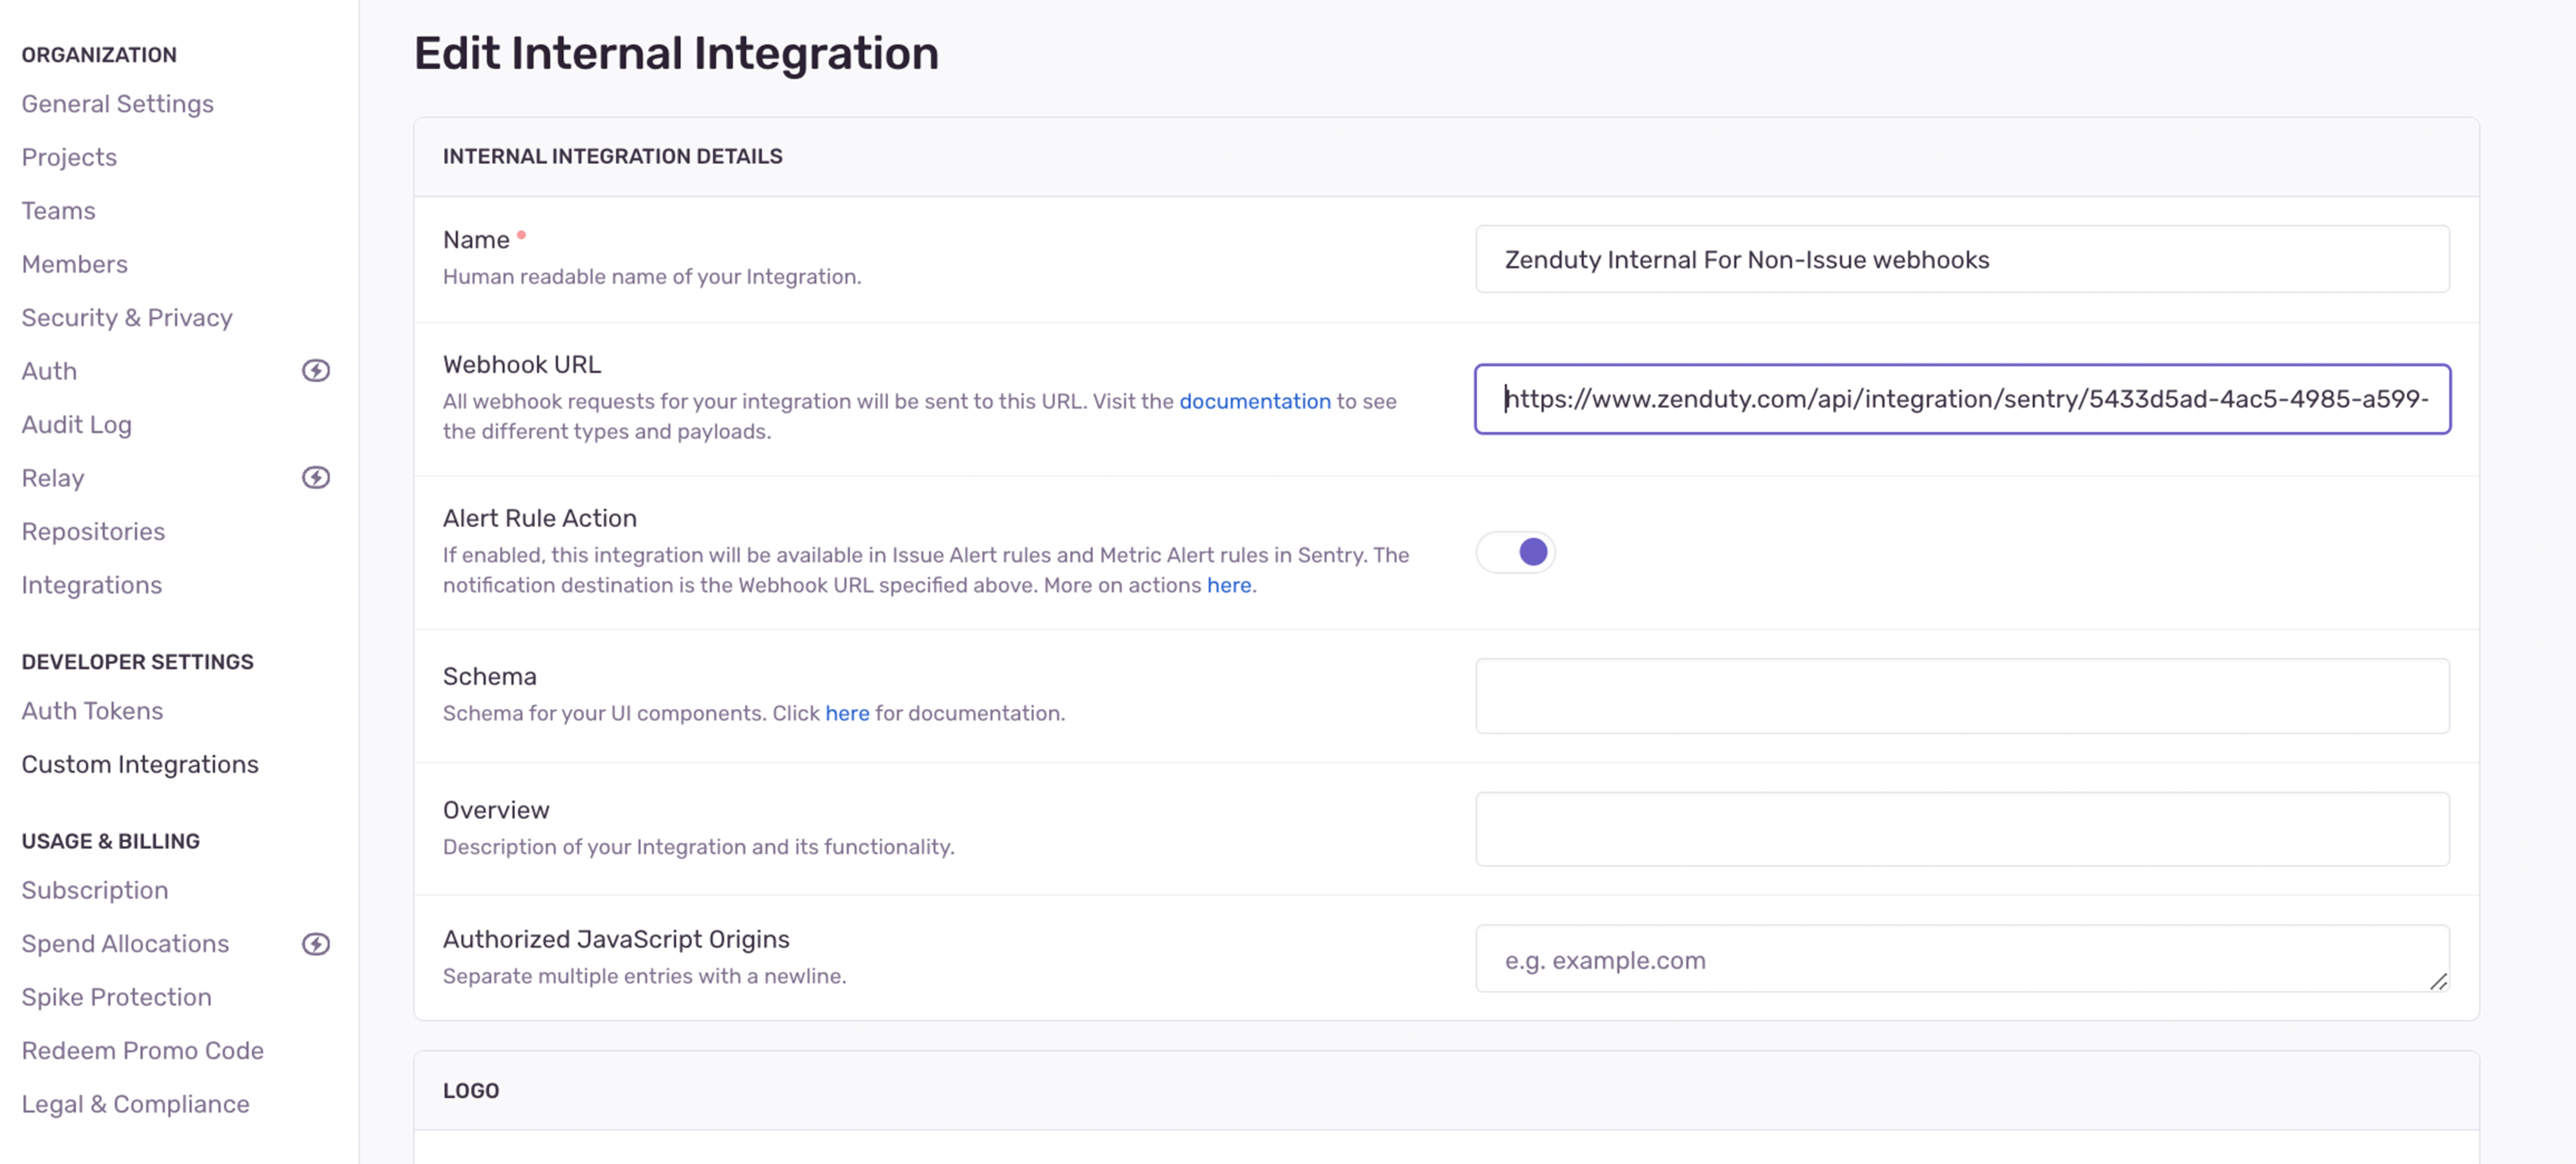Go to Projects settings page
The height and width of the screenshot is (1164, 2576).
coord(69,157)
